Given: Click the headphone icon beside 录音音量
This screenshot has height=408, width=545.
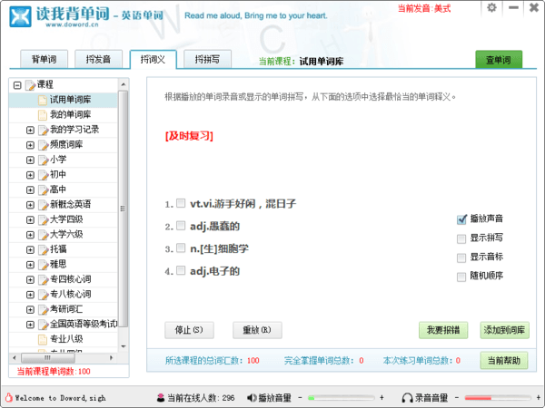Looking at the screenshot, I should click(407, 398).
